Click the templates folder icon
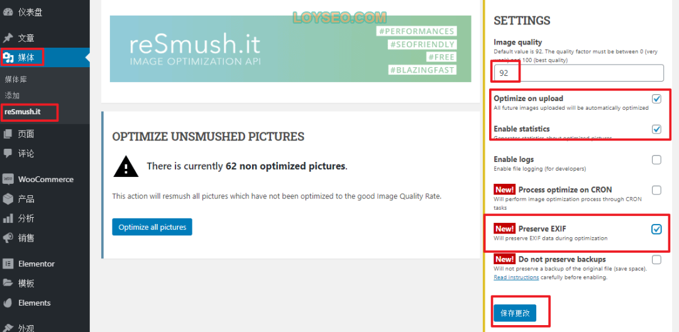This screenshot has width=679, height=332. click(x=8, y=283)
